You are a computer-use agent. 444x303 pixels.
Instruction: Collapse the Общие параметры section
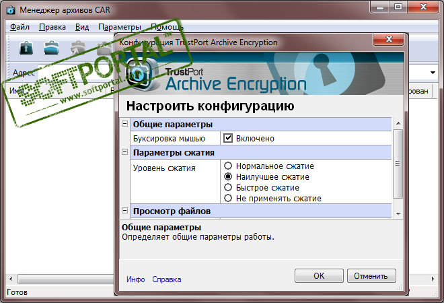(x=124, y=124)
